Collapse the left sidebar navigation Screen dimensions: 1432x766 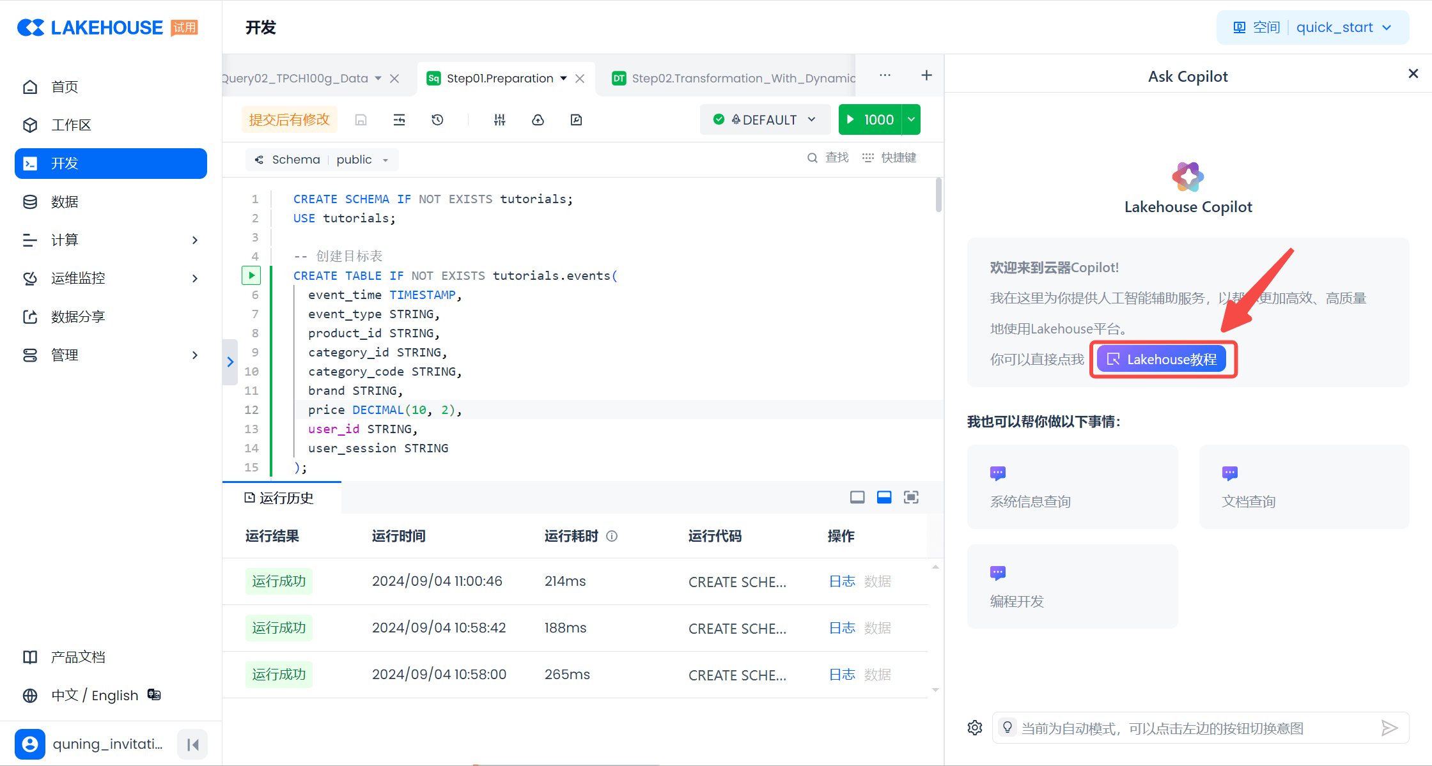pos(192,744)
